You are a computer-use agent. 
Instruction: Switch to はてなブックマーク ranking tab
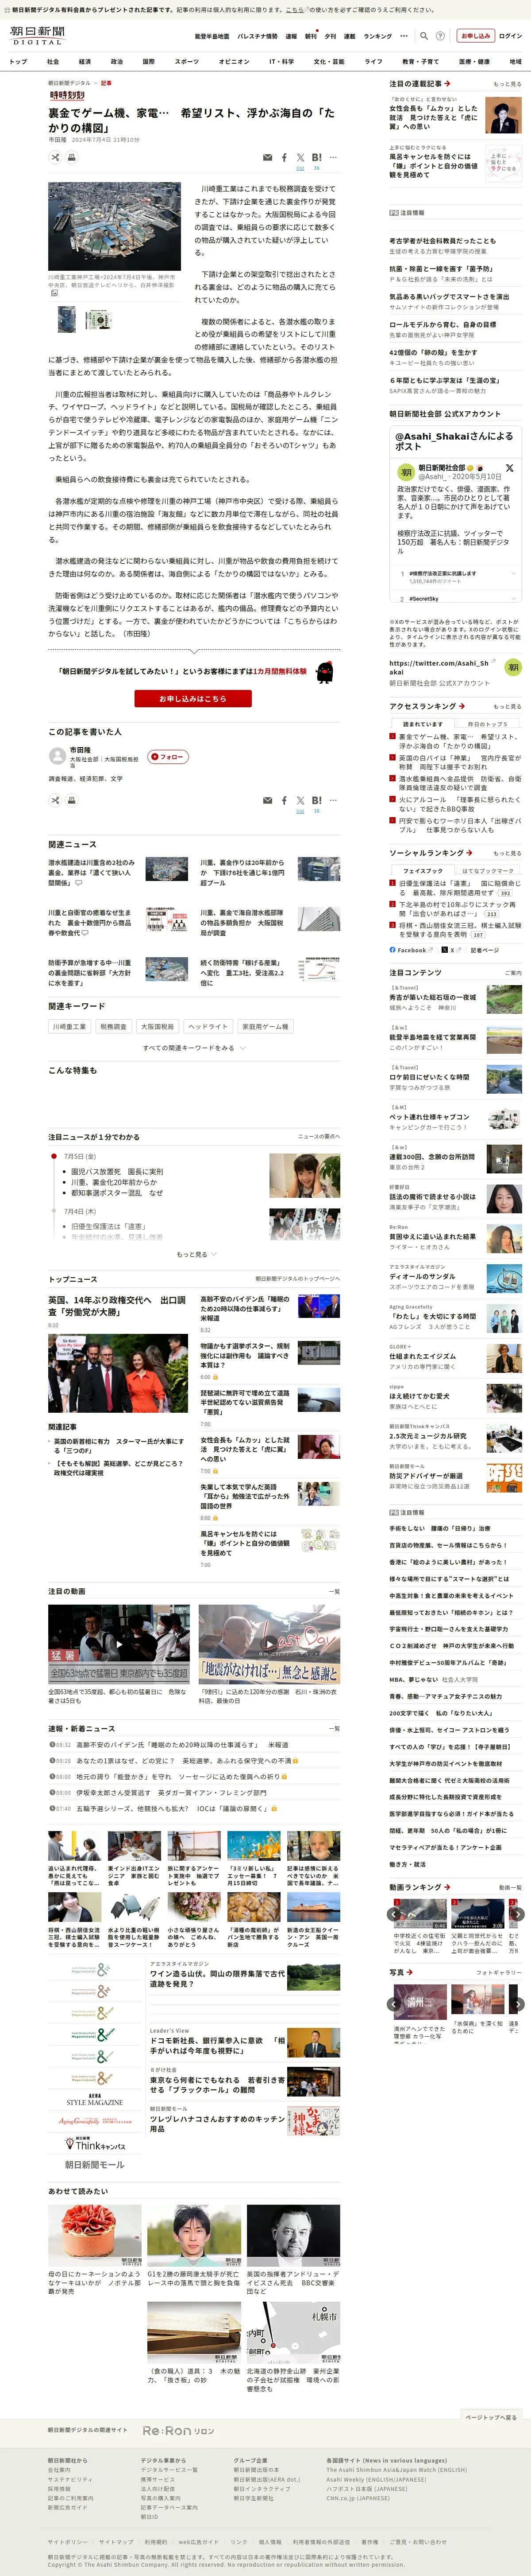487,871
